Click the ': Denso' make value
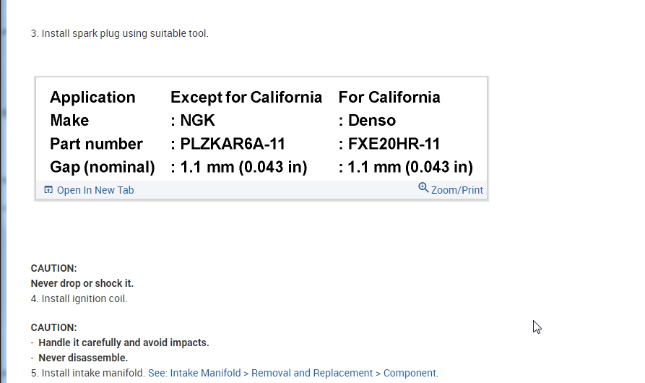 (x=367, y=121)
